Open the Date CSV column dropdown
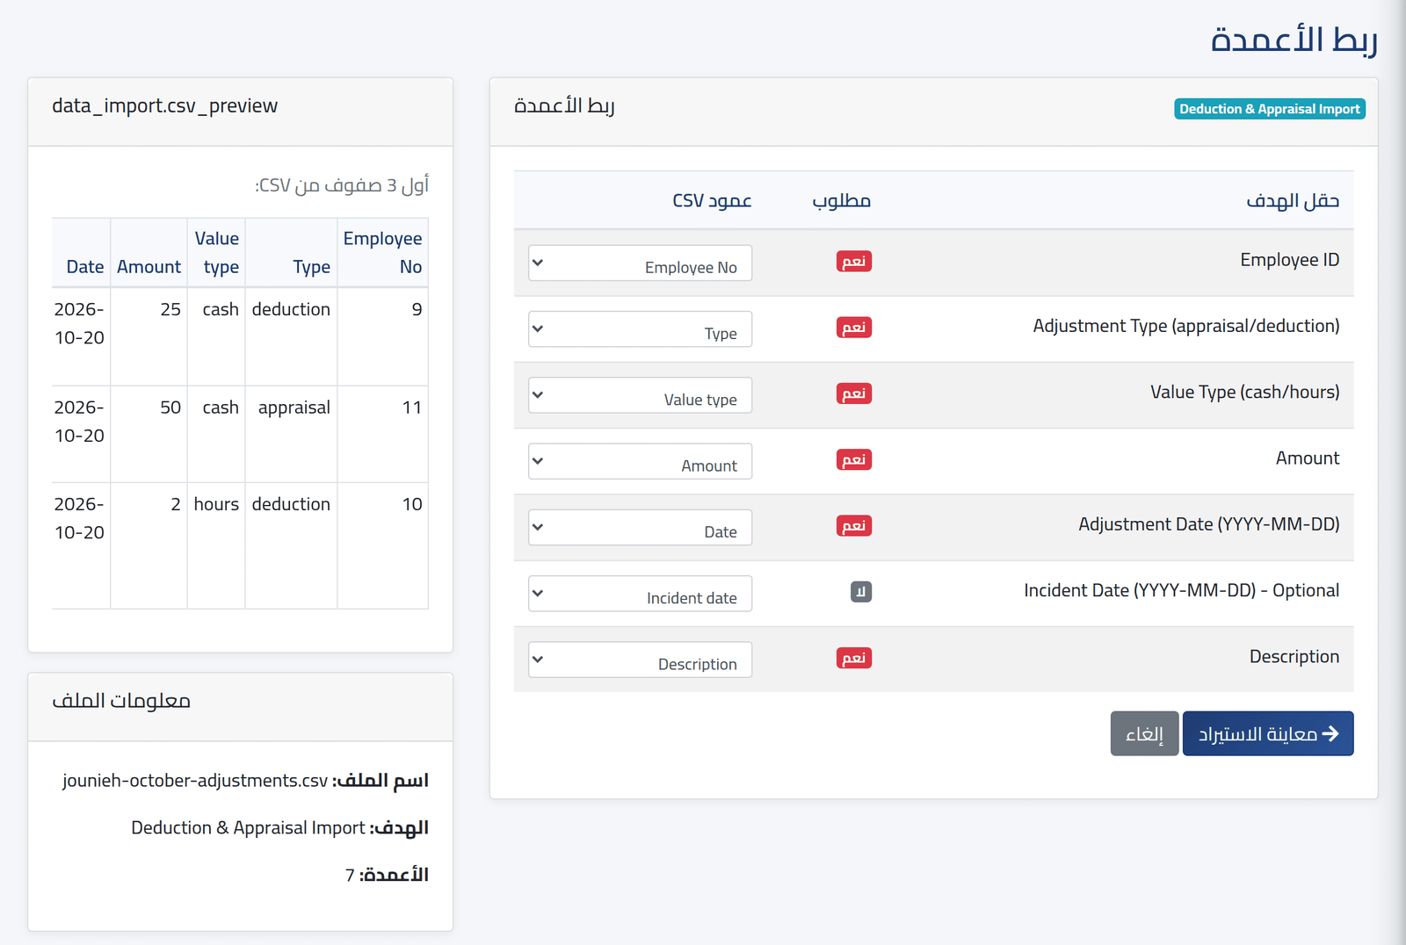This screenshot has height=945, width=1406. (640, 528)
